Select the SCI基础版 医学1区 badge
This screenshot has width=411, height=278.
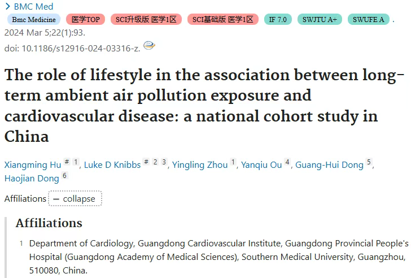[223, 19]
